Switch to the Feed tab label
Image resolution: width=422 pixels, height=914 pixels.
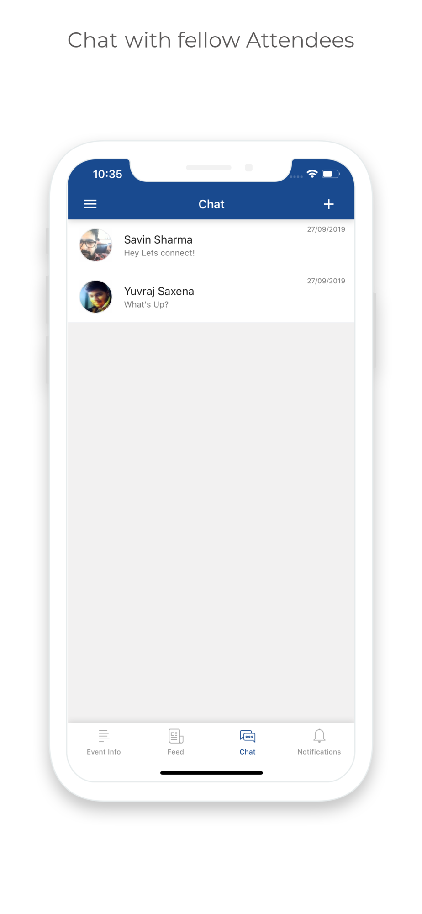pyautogui.click(x=176, y=752)
